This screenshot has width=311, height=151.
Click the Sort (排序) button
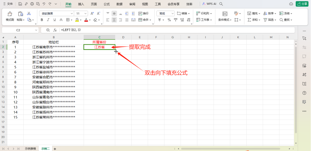click(x=270, y=13)
